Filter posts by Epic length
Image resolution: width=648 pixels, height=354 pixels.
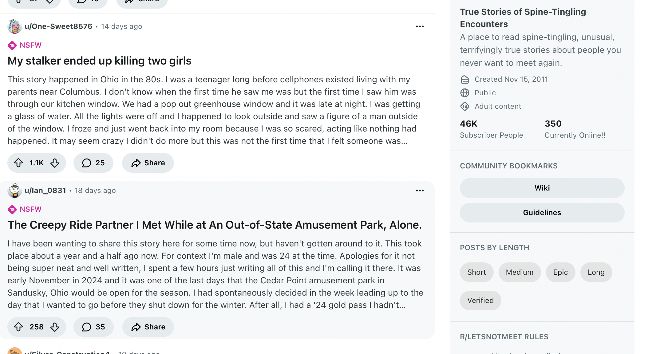tap(560, 272)
